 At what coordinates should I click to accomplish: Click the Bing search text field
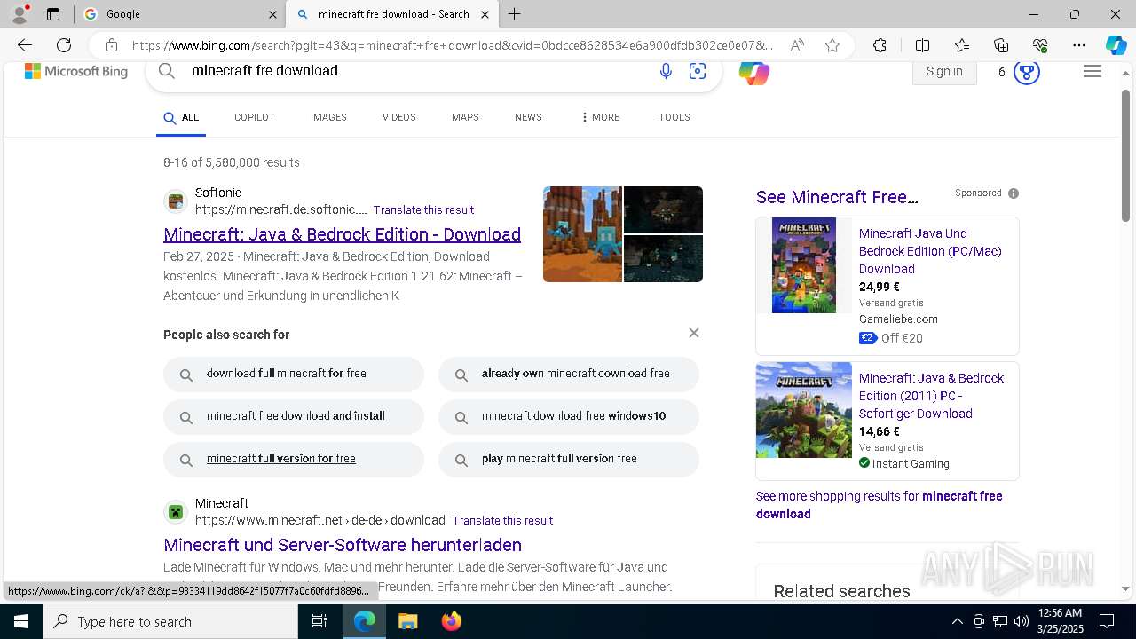[417, 71]
